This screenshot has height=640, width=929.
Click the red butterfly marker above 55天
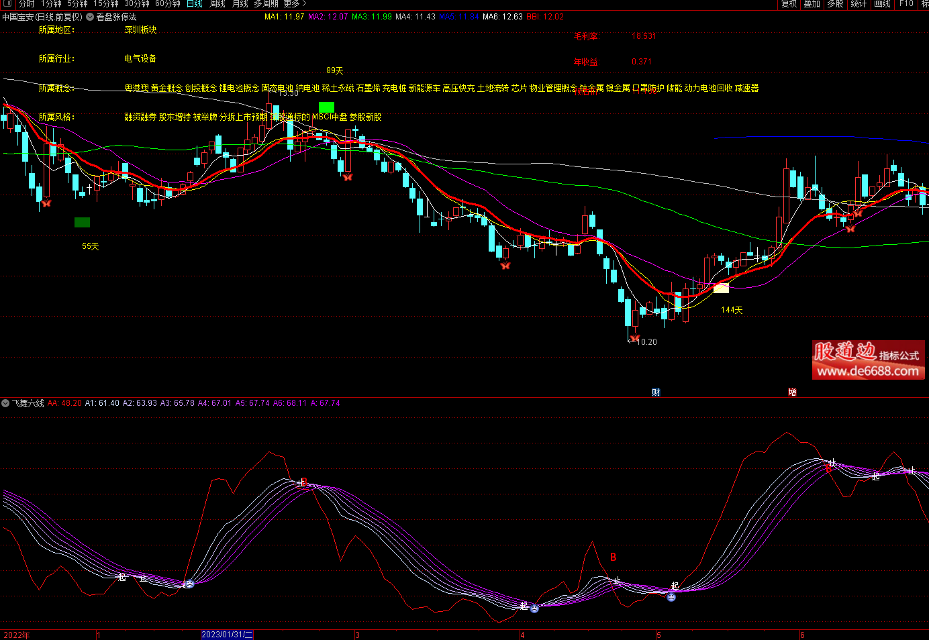tap(46, 203)
